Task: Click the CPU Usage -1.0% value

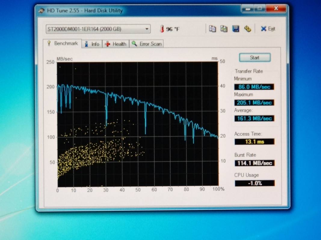Action: click(x=255, y=183)
